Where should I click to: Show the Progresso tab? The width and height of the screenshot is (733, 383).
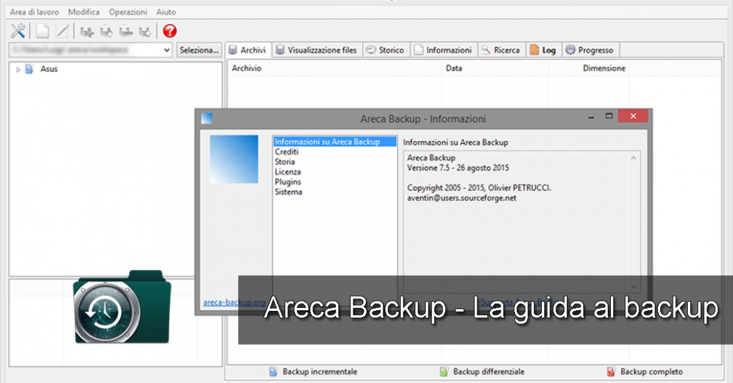click(590, 50)
